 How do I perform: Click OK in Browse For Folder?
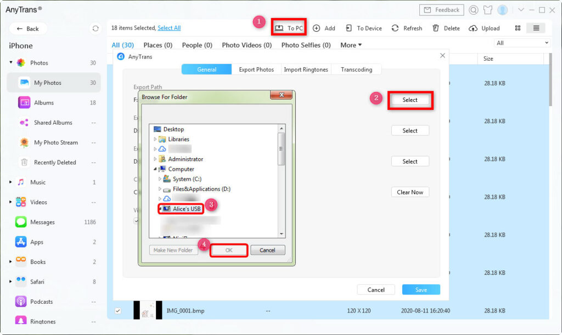tap(229, 250)
